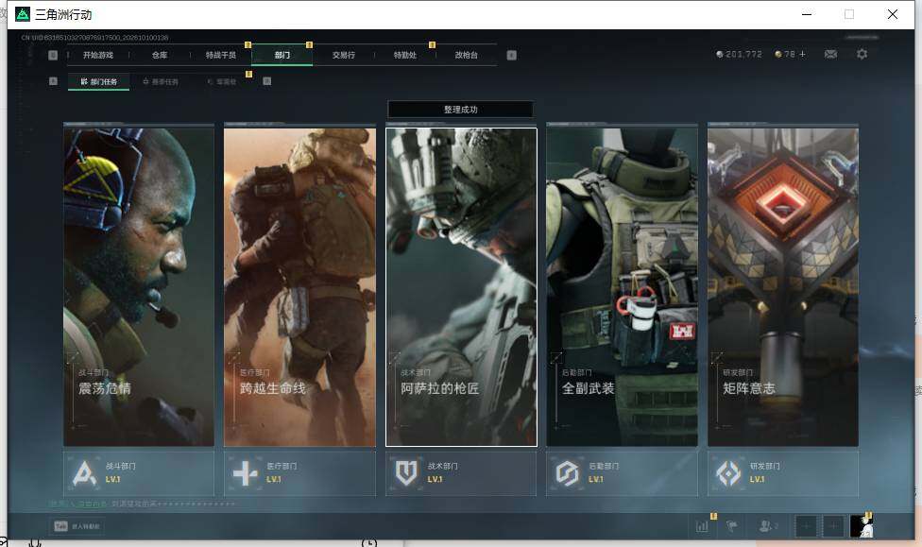Viewport: 922px width, 547px height.
Task: Go to the 开始游戏 tab
Action: pos(98,55)
